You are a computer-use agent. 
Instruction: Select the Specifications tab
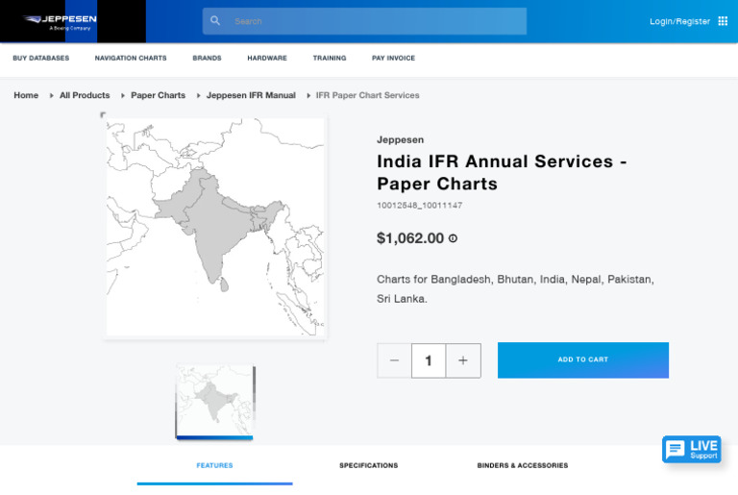point(369,465)
